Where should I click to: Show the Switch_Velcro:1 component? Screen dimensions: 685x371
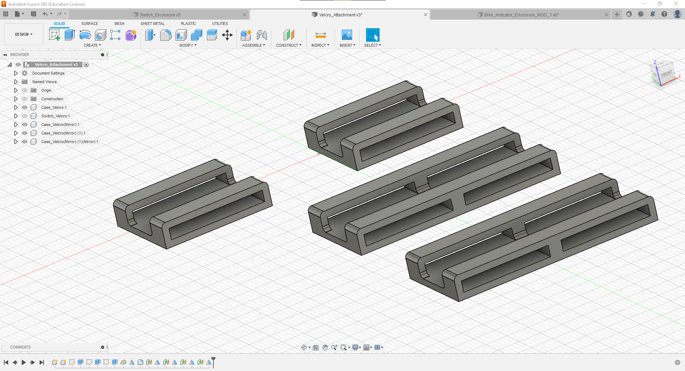pyautogui.click(x=25, y=116)
